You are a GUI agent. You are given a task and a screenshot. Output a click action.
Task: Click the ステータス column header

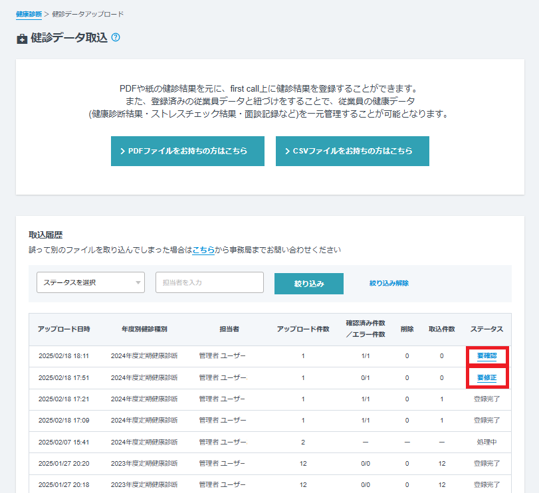coord(486,330)
